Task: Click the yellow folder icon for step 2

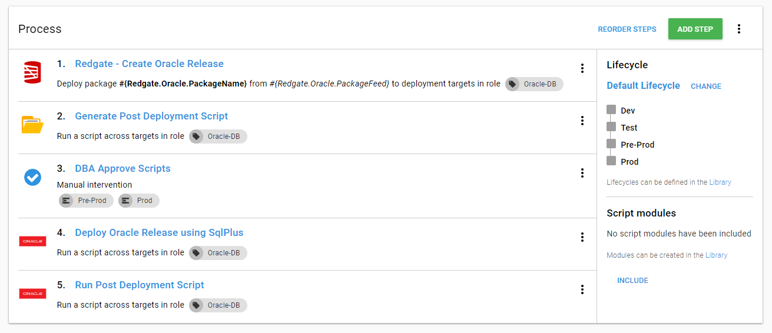Action: (32, 125)
